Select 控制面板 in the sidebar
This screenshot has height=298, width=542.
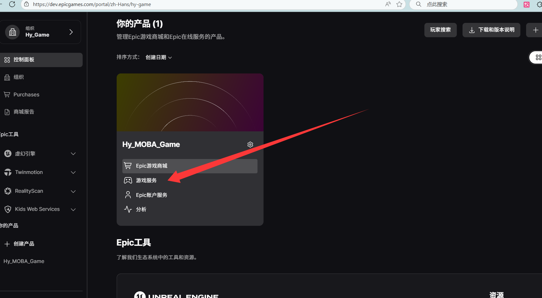pos(41,60)
